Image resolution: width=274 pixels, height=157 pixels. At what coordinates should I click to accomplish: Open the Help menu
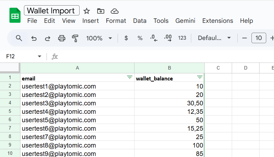(x=247, y=21)
